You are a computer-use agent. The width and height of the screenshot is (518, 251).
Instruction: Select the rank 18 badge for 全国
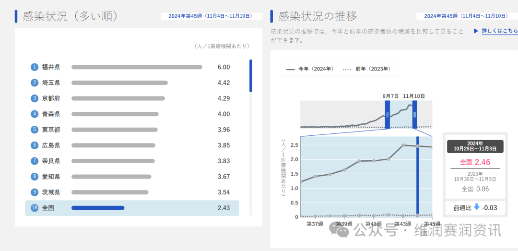35,208
